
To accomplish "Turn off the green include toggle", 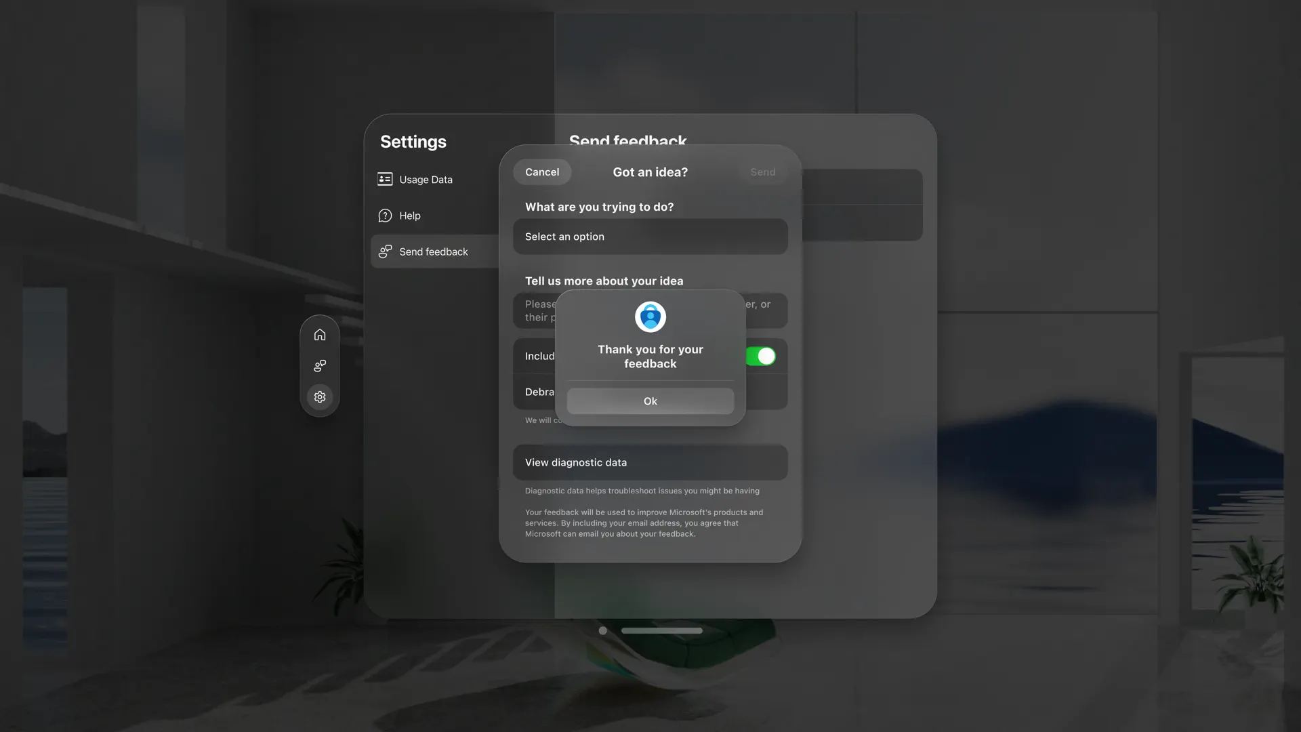I will 762,356.
